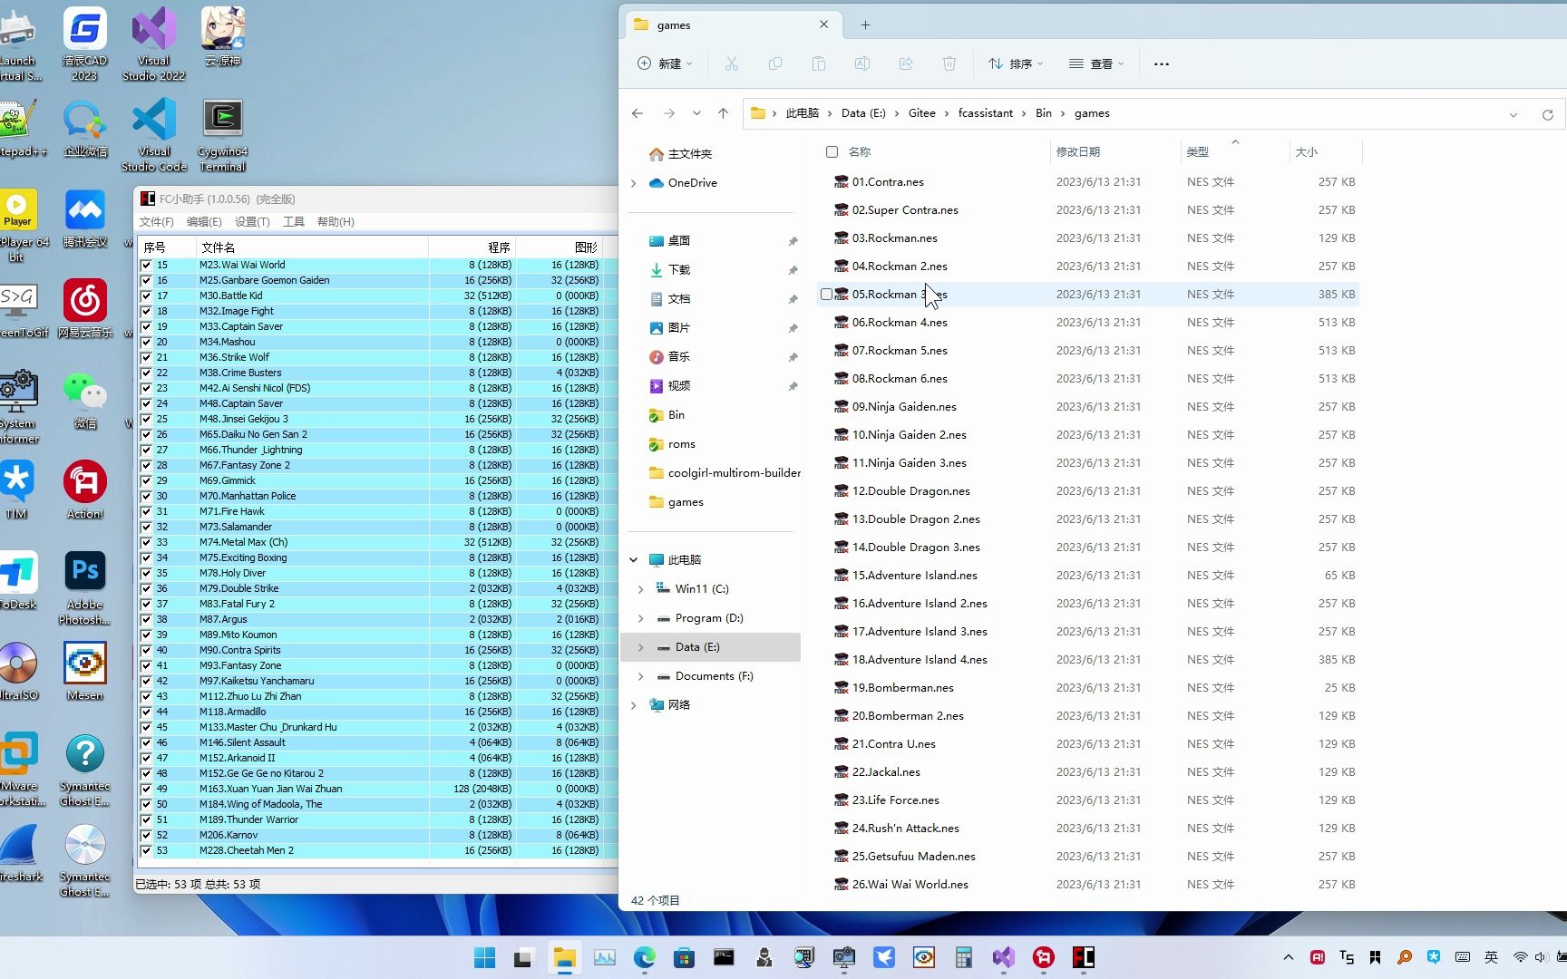Open 设置(T) menu in FC小助手
This screenshot has width=1567, height=979.
click(252, 222)
